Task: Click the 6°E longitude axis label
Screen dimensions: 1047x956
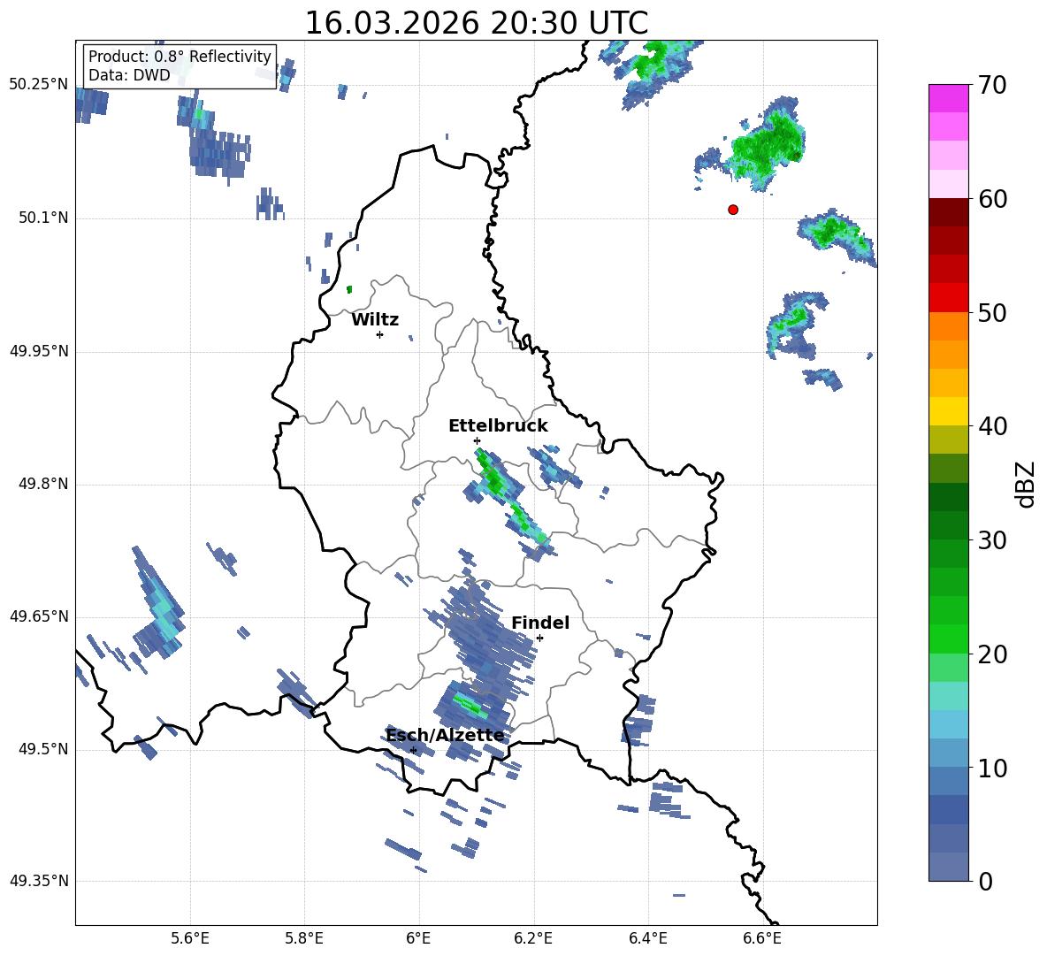Action: 418,938
